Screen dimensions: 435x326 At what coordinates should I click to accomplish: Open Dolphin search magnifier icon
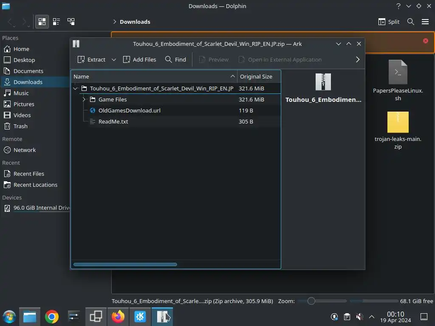click(411, 22)
